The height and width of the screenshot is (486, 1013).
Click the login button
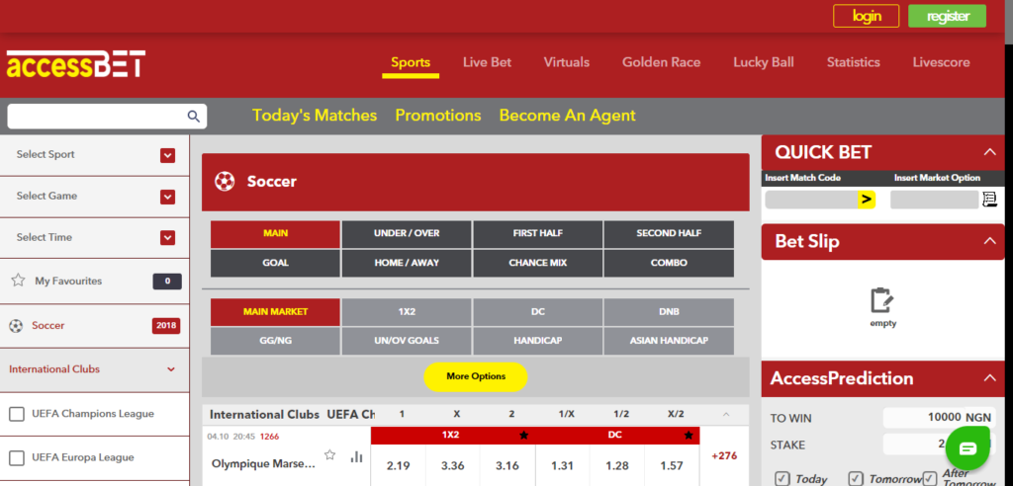pos(867,16)
